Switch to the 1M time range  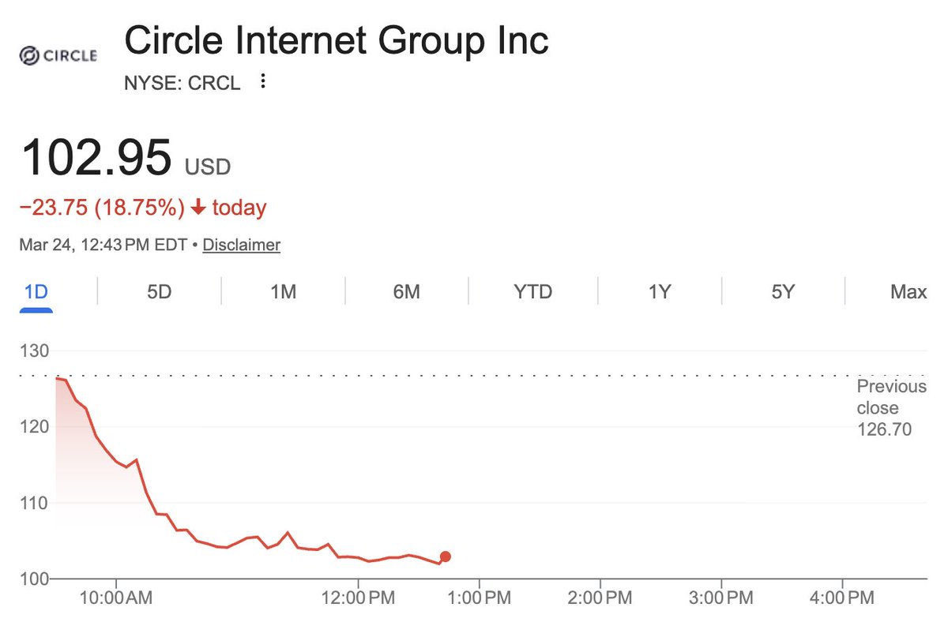click(283, 292)
